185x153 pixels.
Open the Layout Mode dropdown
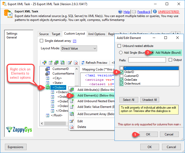79,49
